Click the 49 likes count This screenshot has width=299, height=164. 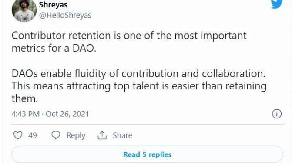coord(32,135)
